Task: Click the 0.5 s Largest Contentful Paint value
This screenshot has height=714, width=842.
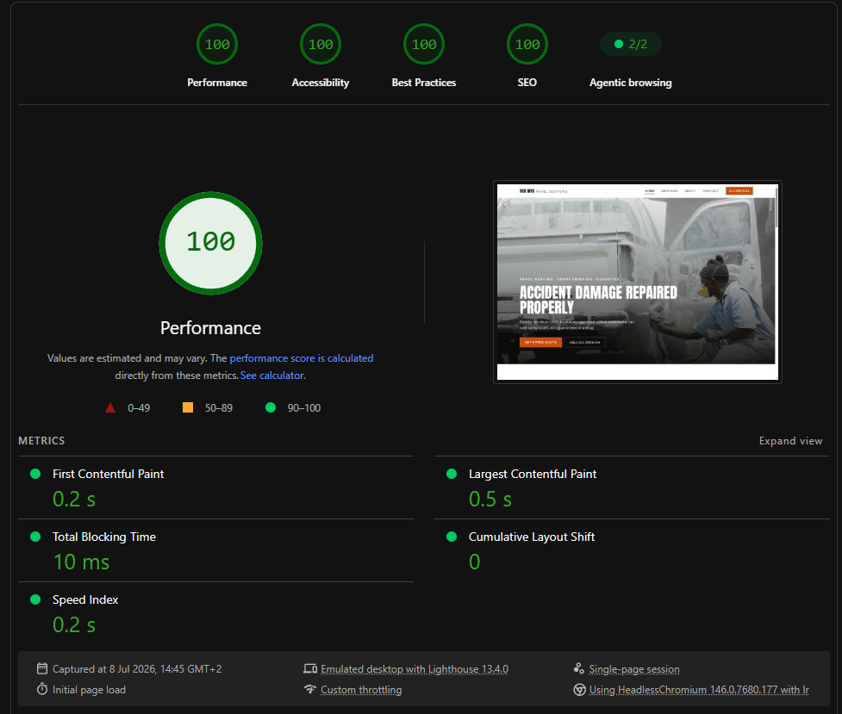Action: click(x=490, y=500)
